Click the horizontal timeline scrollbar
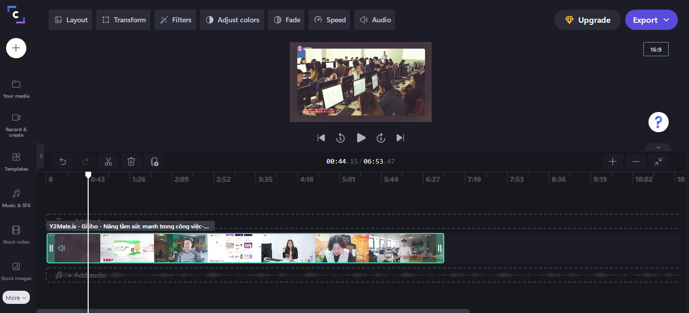The height and width of the screenshot is (313, 689). coord(253,310)
